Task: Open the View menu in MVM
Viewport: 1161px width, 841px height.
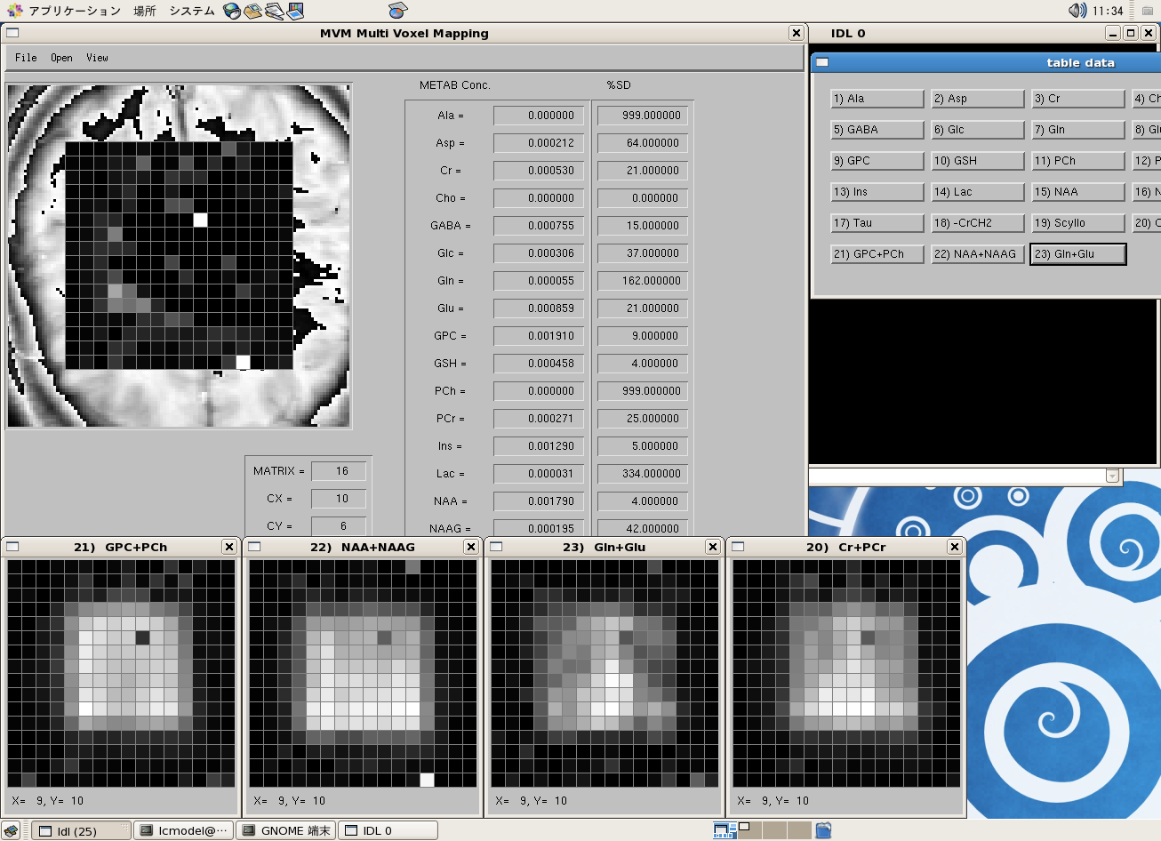Action: 97,58
